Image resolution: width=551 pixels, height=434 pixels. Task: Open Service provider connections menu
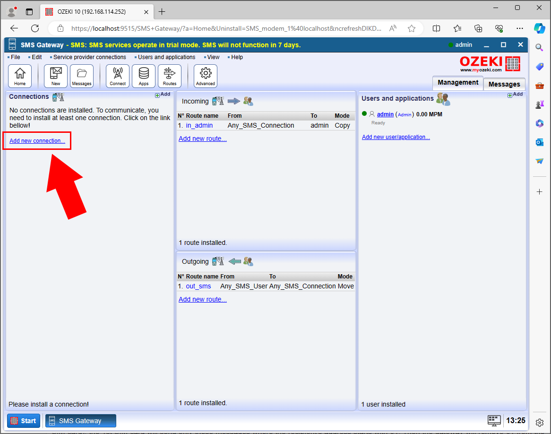click(x=89, y=57)
